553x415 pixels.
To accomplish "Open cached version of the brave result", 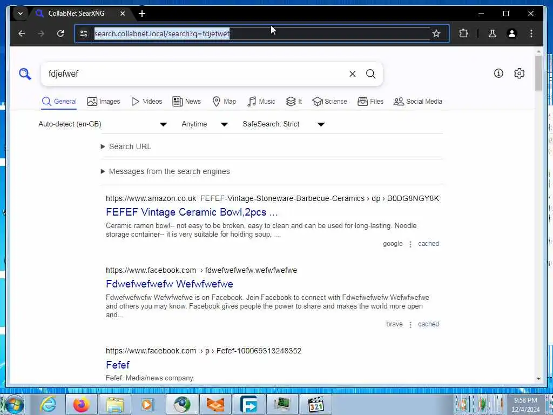I will coord(428,324).
